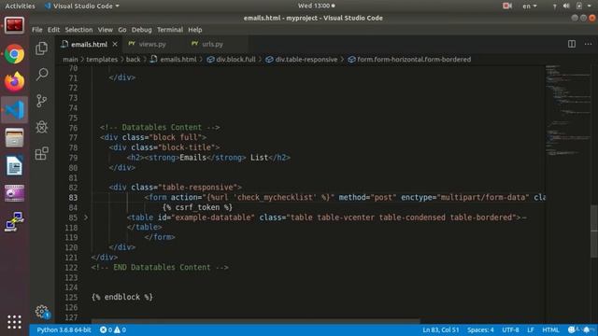
Task: Expand folded code at line 85
Action: coord(86,217)
